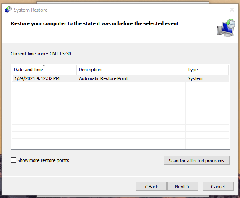Select the Automatic Restore Point description cell

coord(104,78)
